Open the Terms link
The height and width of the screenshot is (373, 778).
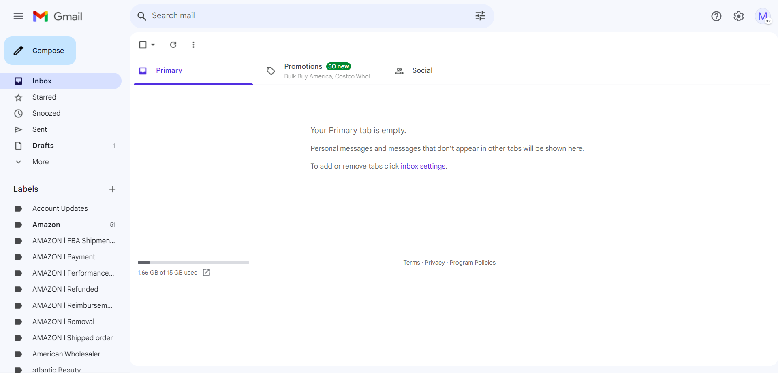click(x=411, y=263)
